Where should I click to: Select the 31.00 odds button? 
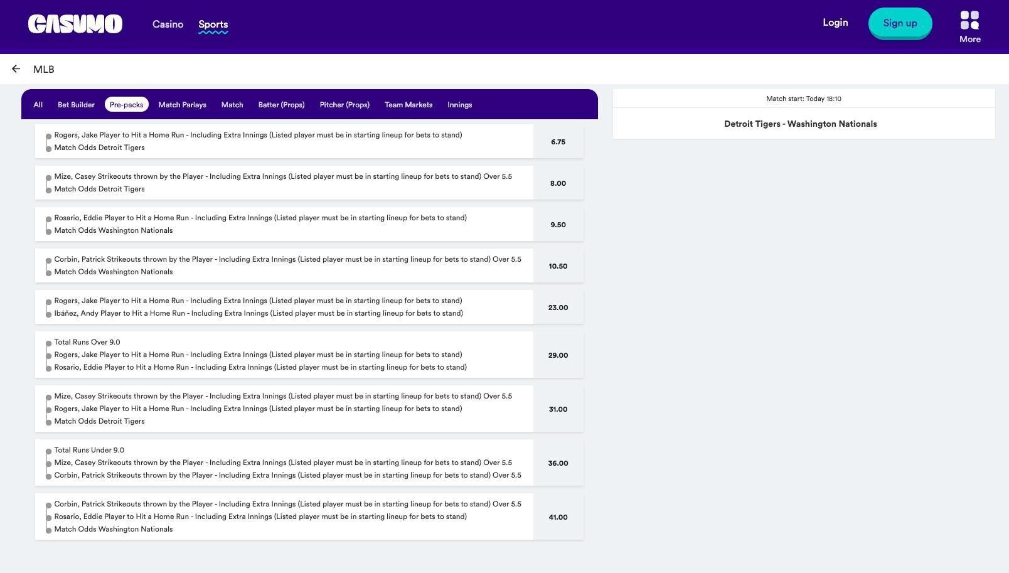click(558, 409)
